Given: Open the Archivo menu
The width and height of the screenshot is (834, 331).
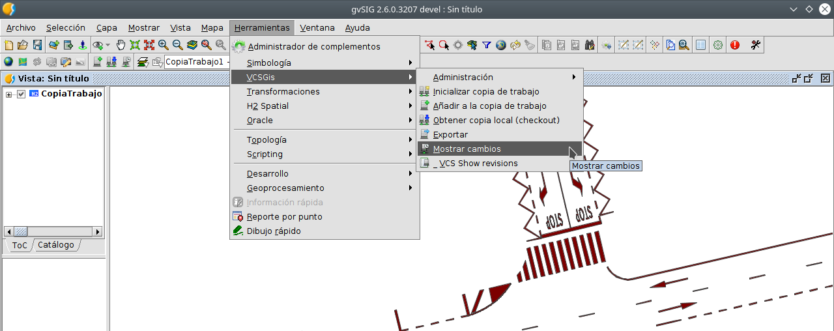Looking at the screenshot, I should click(21, 28).
